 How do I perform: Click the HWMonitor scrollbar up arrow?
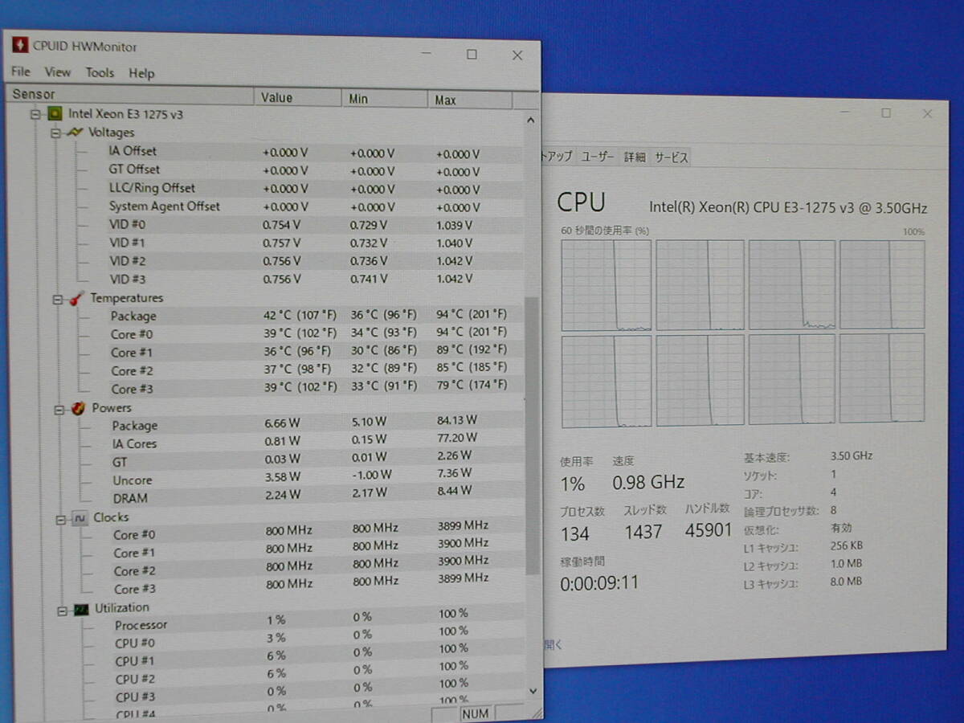click(530, 120)
